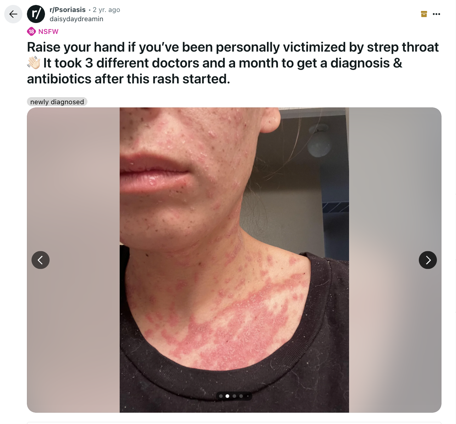Click the post title about strep throat

tap(233, 63)
